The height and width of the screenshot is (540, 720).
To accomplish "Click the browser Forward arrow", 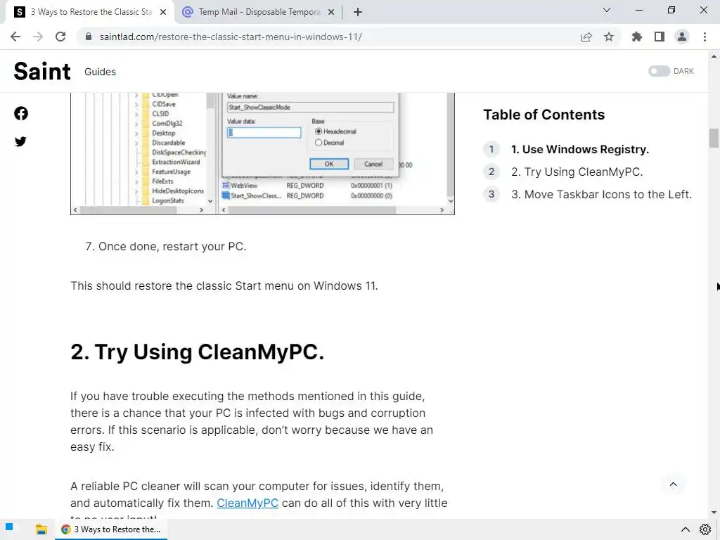I will [38, 37].
